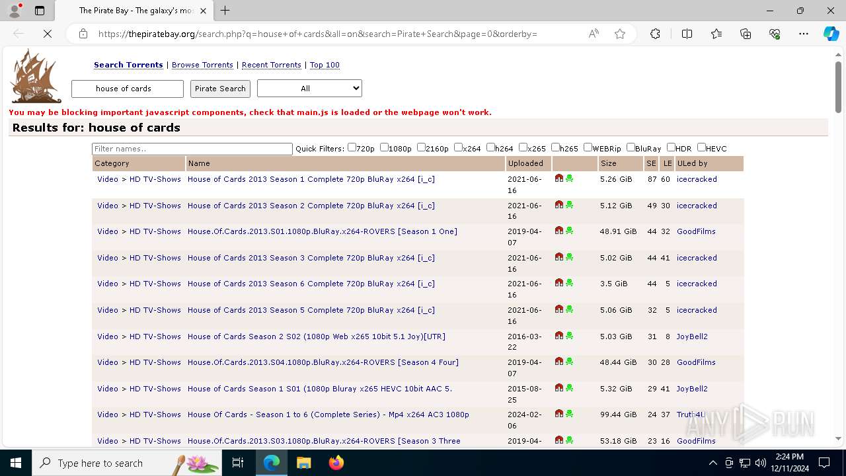Open House.Of.Cards.2013.S01.1080p ROVERS link
Screen dimensions: 846x476
(323, 231)
